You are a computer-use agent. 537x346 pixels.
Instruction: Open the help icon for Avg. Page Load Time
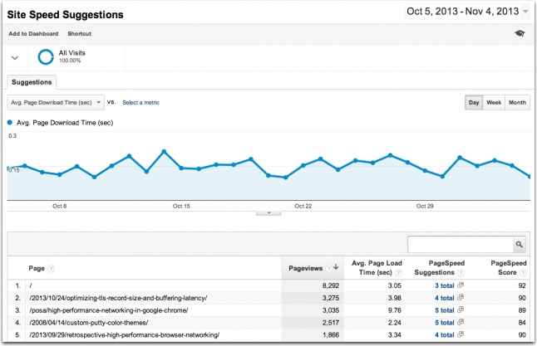click(398, 273)
